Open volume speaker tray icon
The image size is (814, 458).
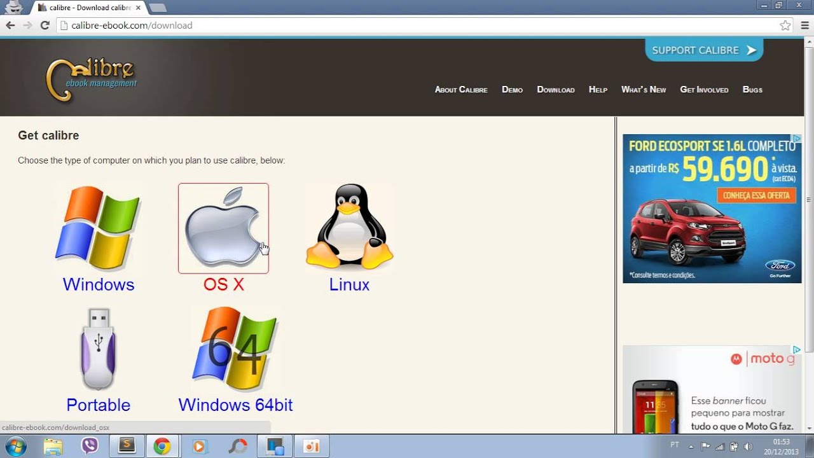pos(748,447)
